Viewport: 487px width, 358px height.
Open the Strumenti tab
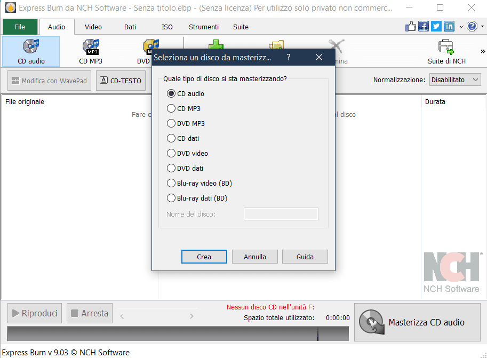click(204, 27)
